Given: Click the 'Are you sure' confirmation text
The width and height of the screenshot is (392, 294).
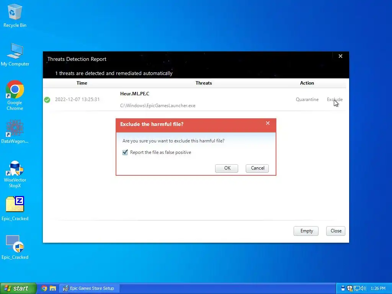Looking at the screenshot, I should 173,141.
